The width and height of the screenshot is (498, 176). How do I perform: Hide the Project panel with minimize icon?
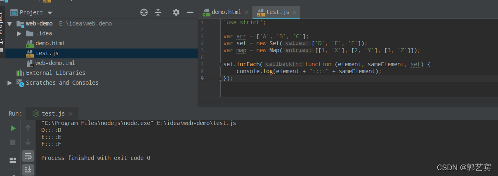pyautogui.click(x=190, y=12)
